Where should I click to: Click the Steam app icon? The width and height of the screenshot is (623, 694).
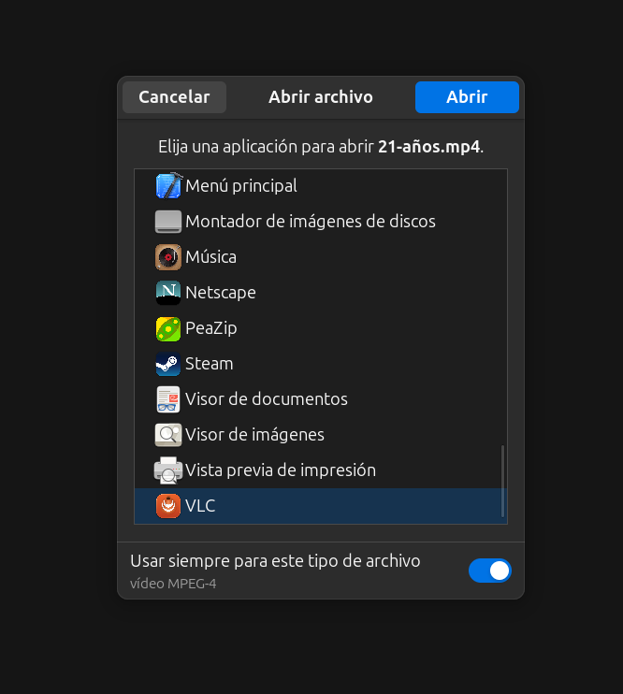point(168,364)
